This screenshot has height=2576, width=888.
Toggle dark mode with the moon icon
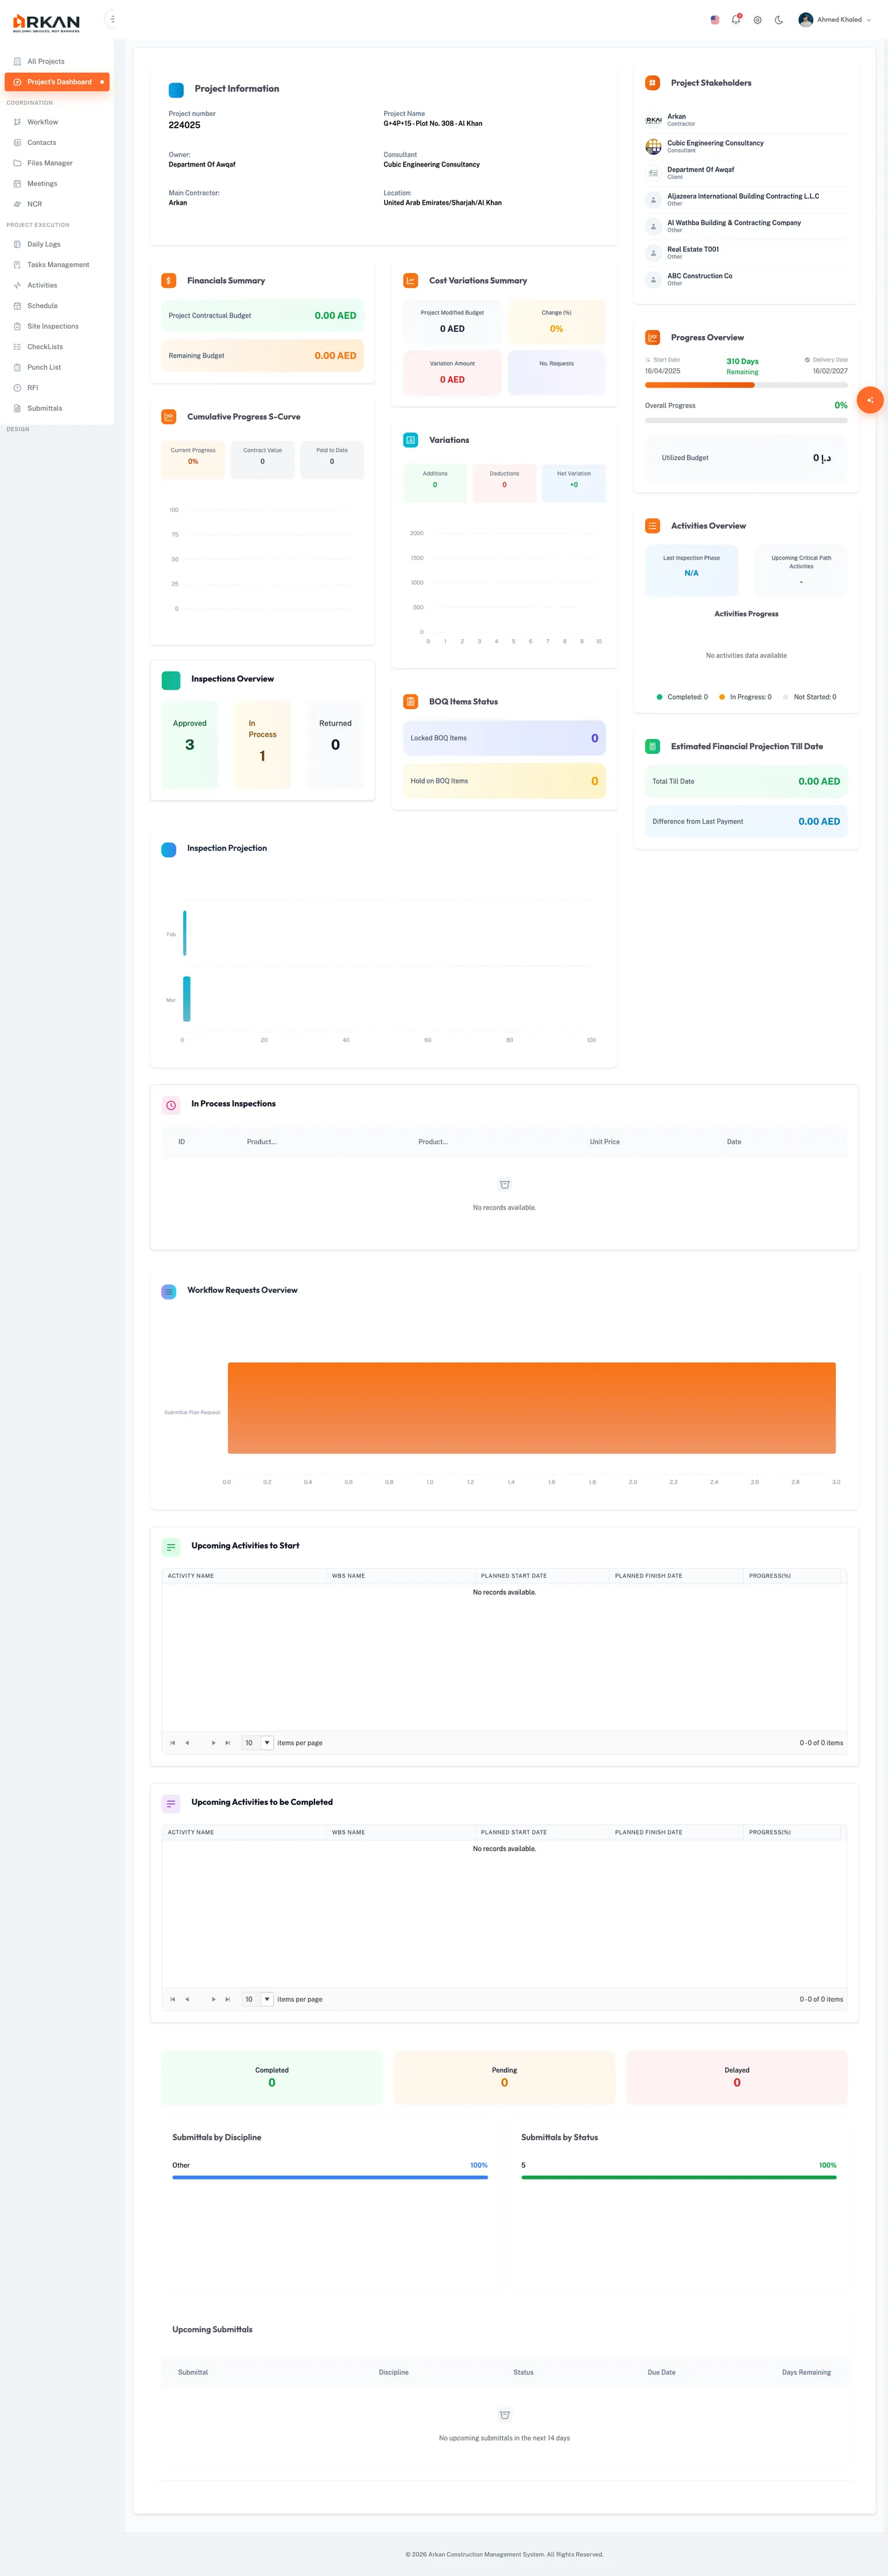779,20
